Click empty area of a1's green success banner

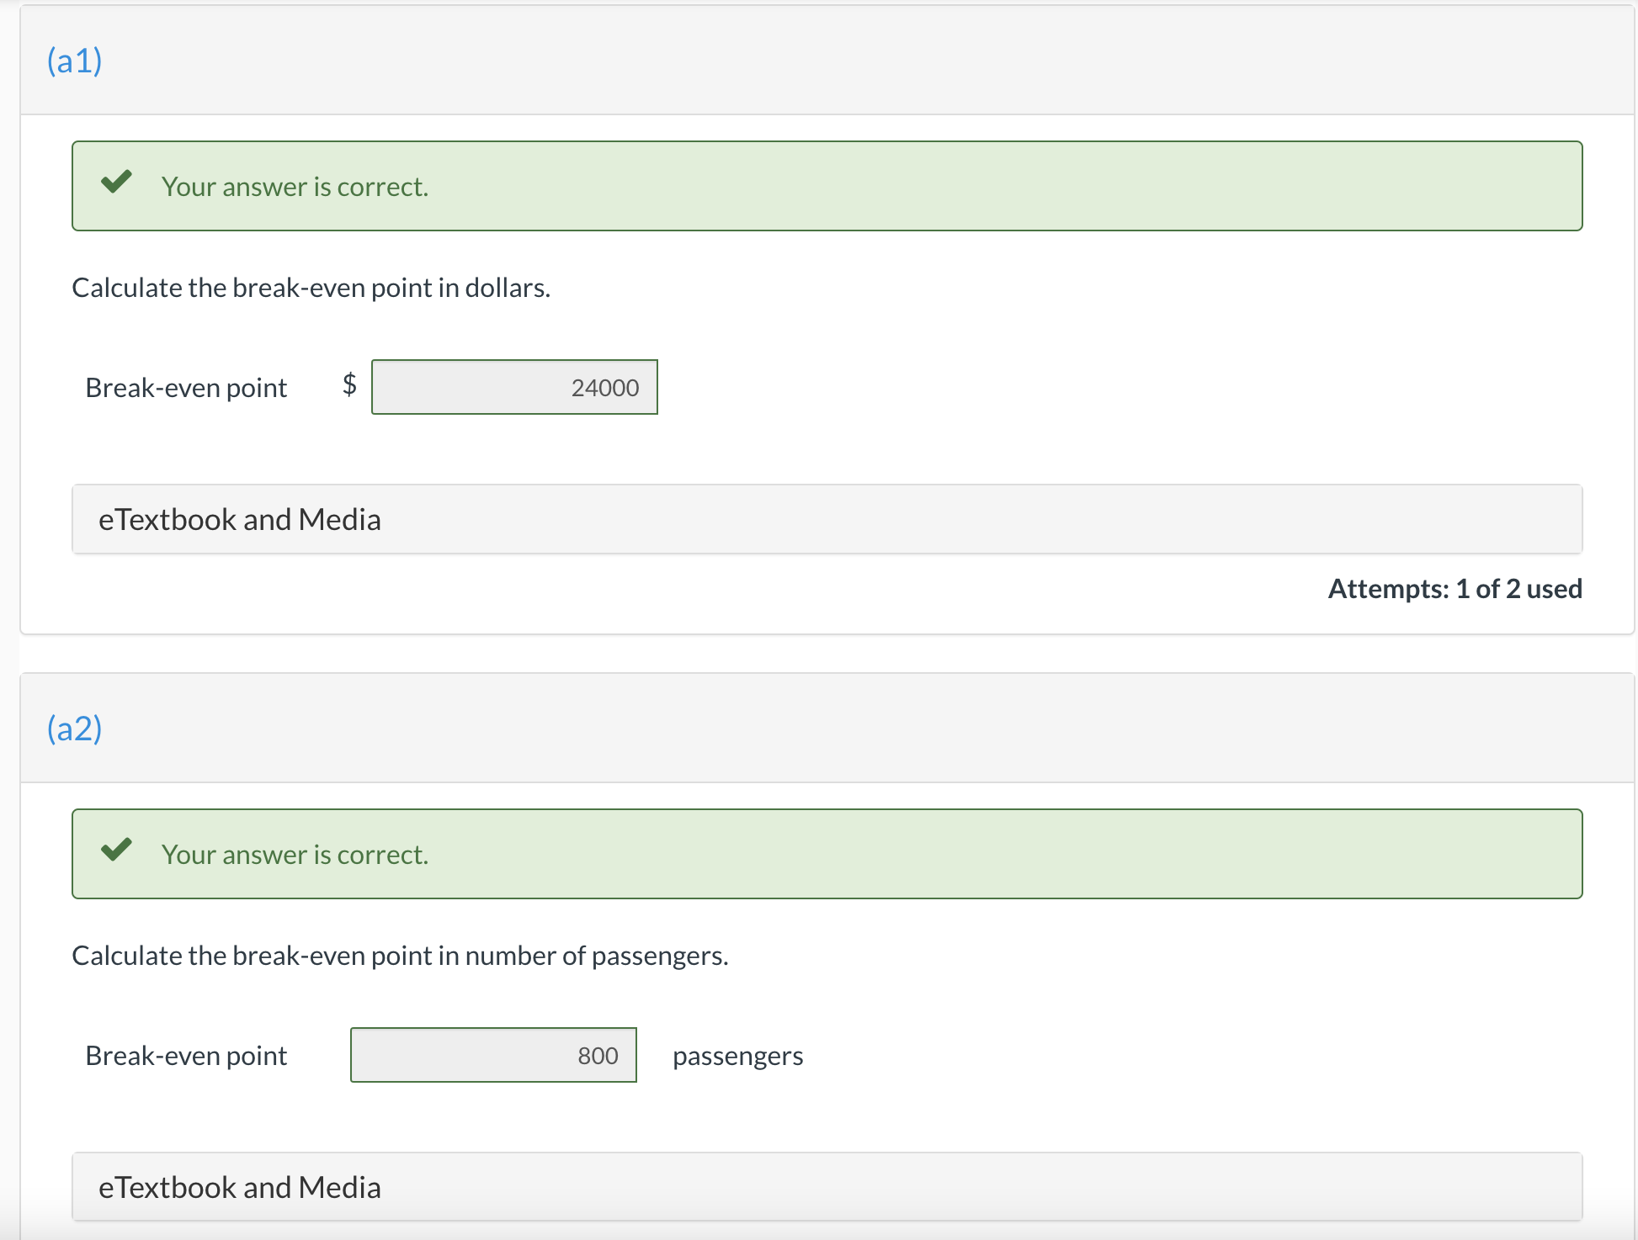[1010, 187]
